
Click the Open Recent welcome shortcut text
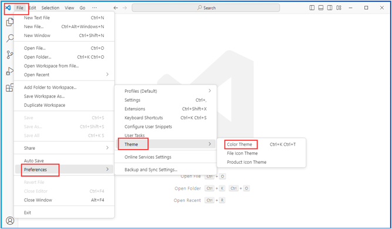coord(187,200)
